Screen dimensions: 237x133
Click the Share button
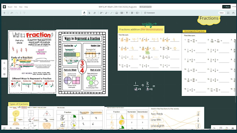[x=226, y=7]
